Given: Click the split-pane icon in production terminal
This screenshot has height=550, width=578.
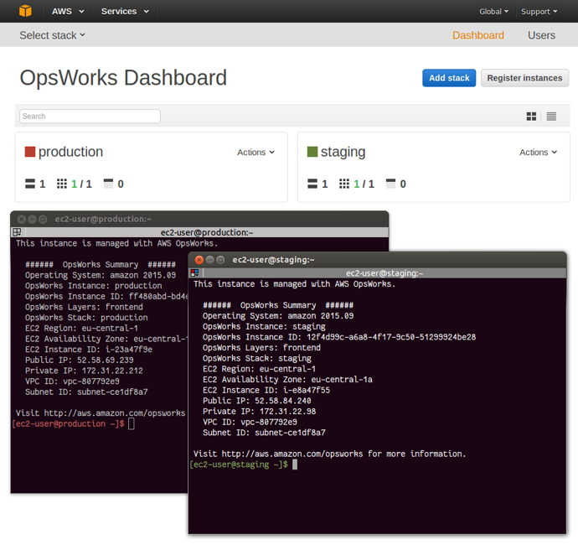Looking at the screenshot, I should pos(17,232).
